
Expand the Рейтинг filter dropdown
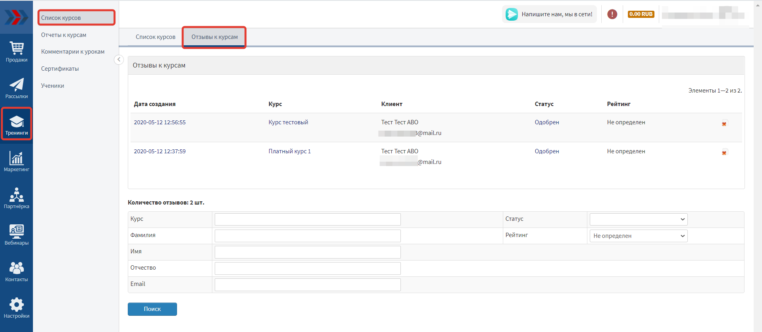pos(638,236)
